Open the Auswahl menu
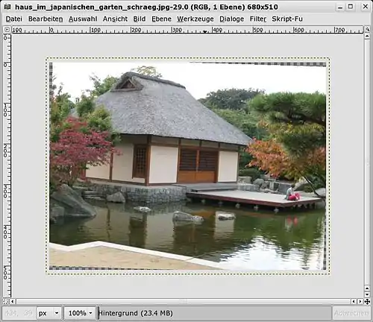The image size is (373, 322). pyautogui.click(x=83, y=19)
